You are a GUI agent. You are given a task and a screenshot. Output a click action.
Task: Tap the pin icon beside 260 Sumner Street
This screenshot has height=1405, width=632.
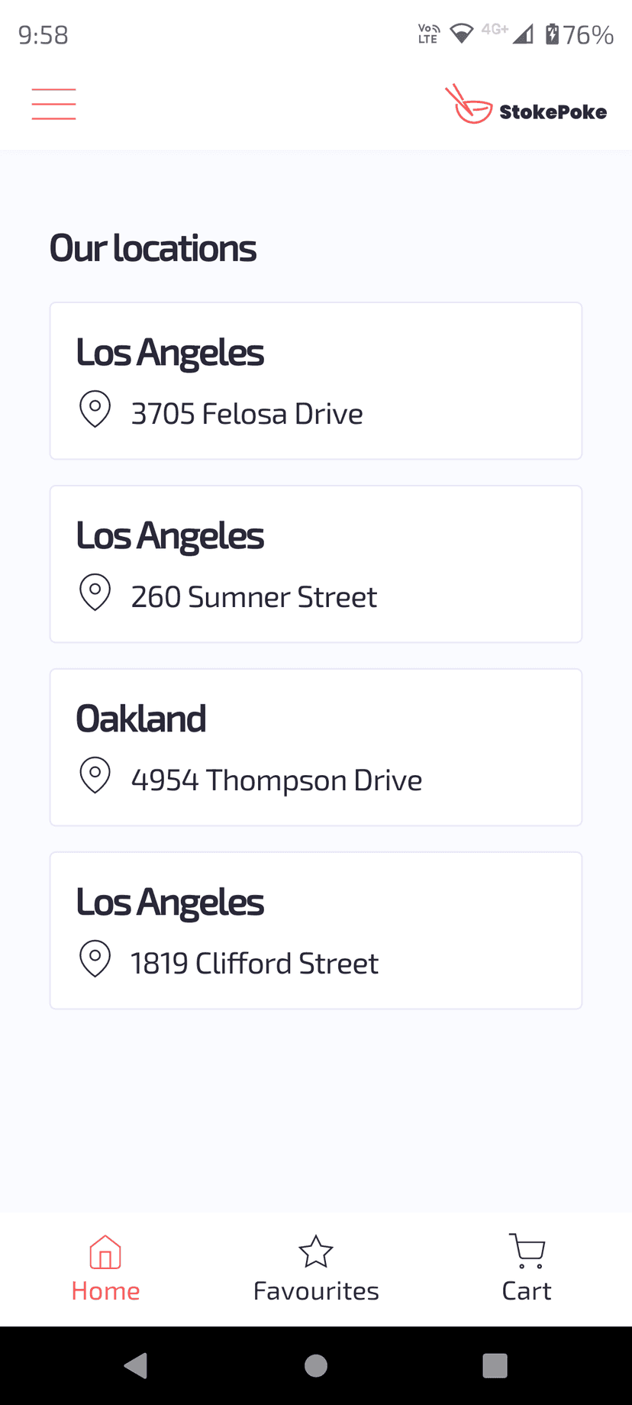pyautogui.click(x=95, y=593)
